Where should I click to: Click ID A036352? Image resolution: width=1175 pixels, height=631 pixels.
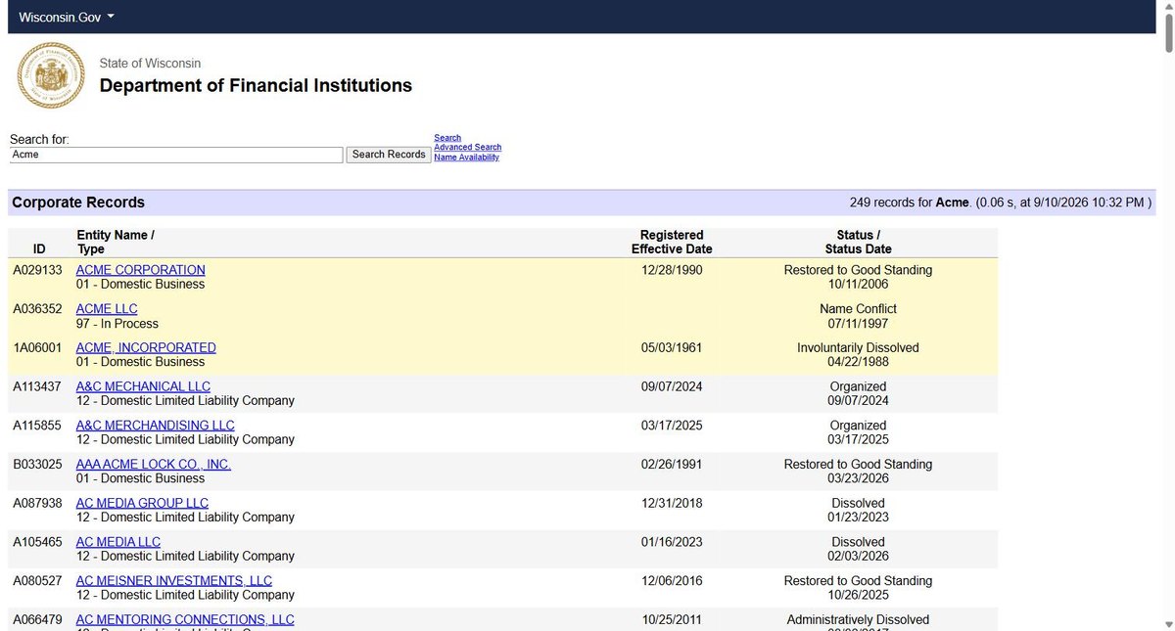[37, 309]
